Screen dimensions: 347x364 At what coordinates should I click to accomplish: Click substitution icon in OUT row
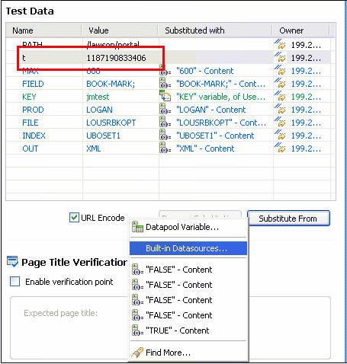[165, 148]
